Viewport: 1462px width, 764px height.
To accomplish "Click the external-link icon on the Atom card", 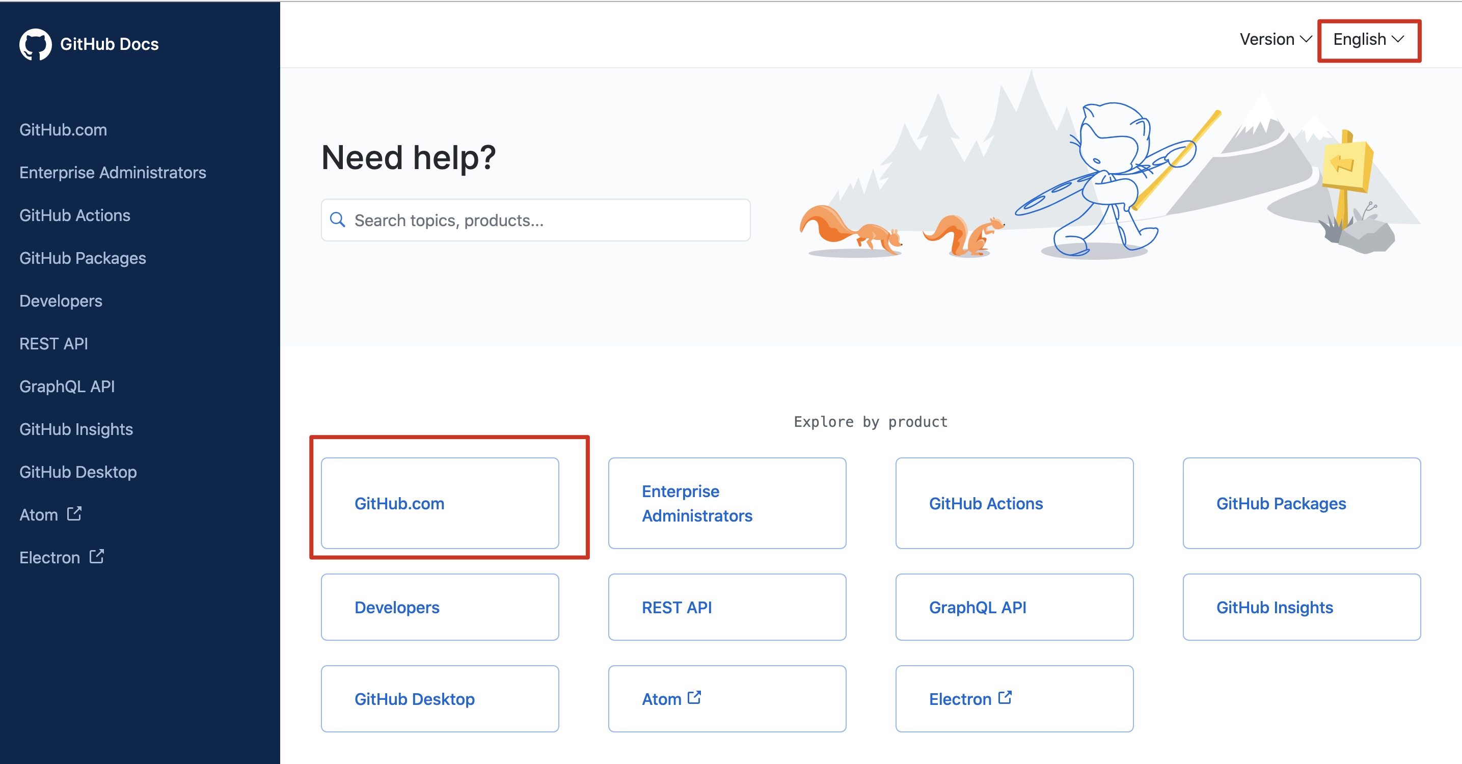I will click(x=694, y=698).
